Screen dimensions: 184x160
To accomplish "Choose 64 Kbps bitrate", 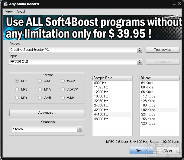I will click(160, 83).
